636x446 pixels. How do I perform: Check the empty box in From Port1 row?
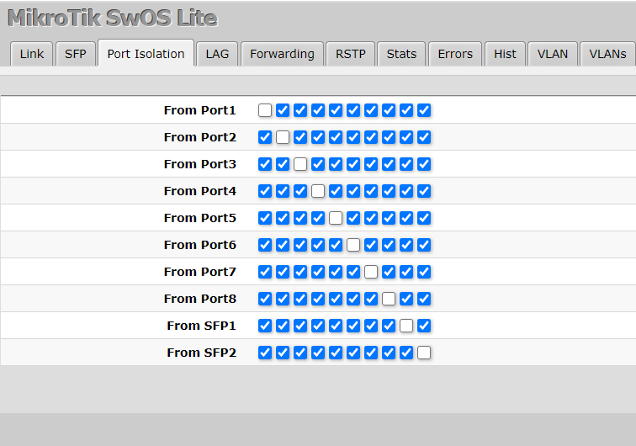[x=265, y=110]
